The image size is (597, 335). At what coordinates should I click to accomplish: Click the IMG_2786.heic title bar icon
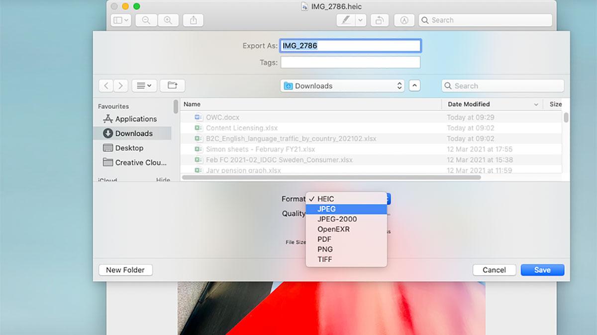(305, 6)
